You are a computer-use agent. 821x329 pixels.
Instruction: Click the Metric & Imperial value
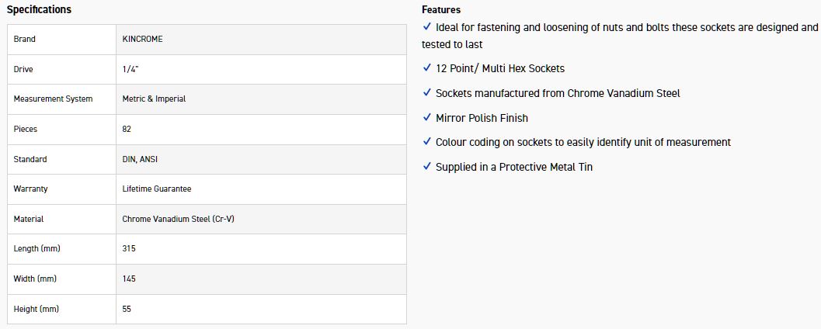click(154, 99)
